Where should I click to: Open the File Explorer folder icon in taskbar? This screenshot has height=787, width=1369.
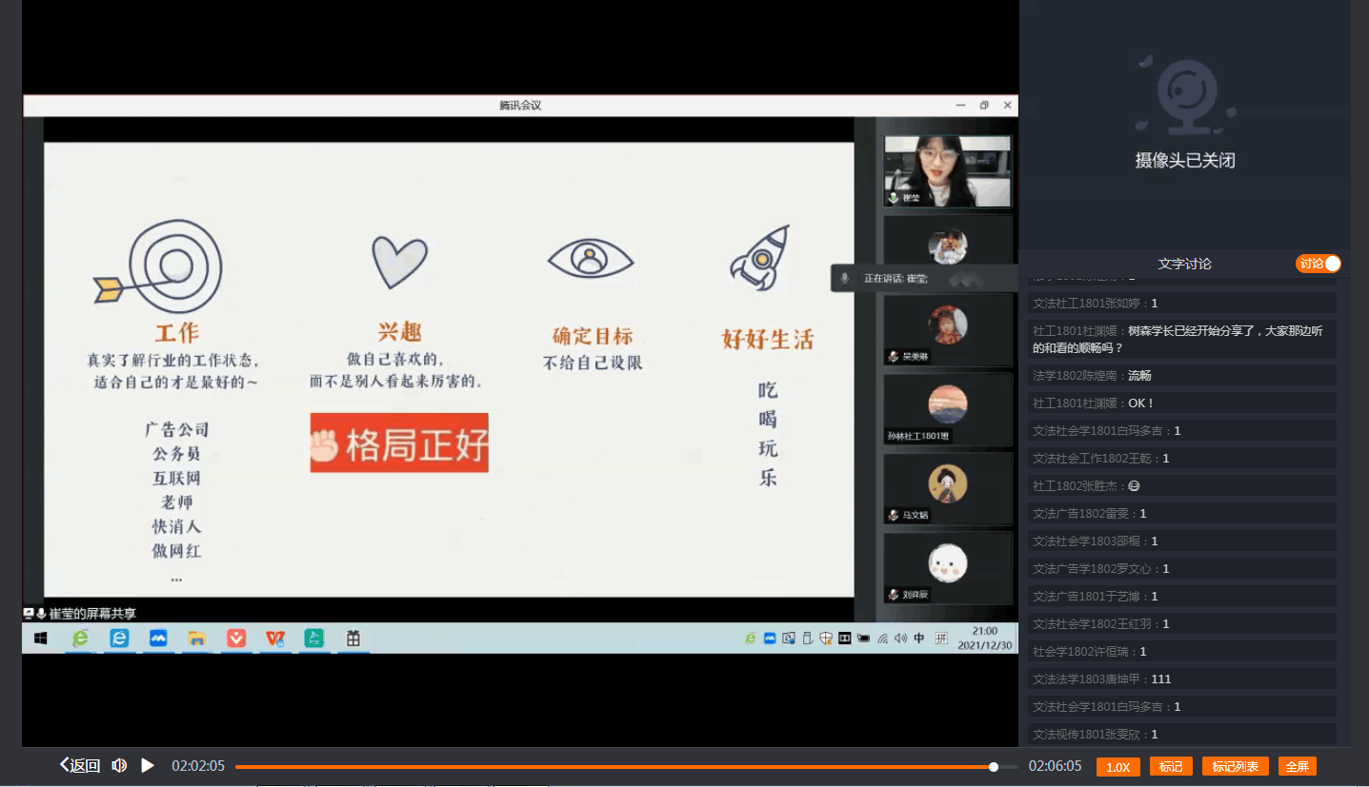click(197, 639)
